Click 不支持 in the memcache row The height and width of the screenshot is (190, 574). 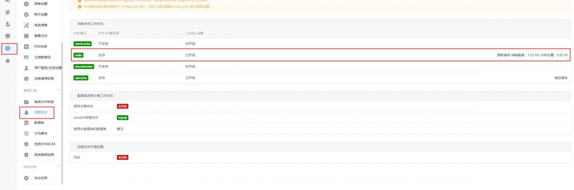coord(103,44)
